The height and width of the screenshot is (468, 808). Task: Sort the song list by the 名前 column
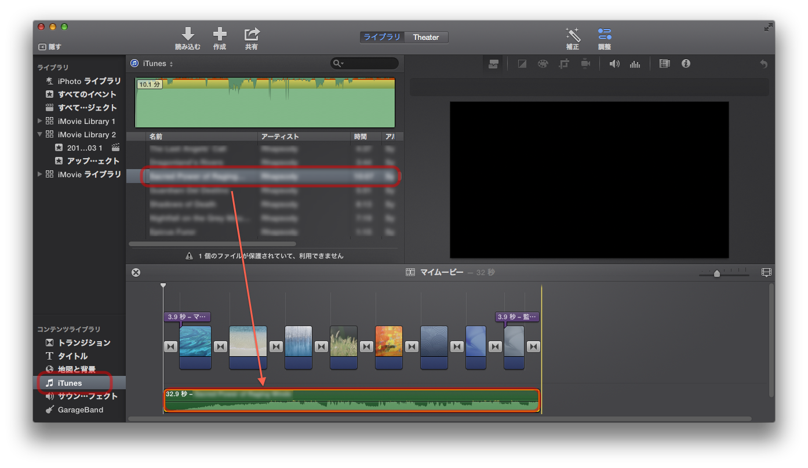tap(201, 137)
